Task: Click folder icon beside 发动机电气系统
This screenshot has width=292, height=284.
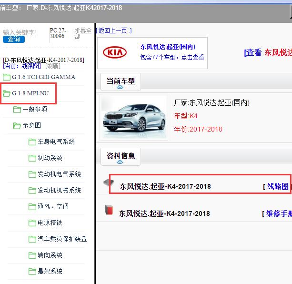Action: 32,174
